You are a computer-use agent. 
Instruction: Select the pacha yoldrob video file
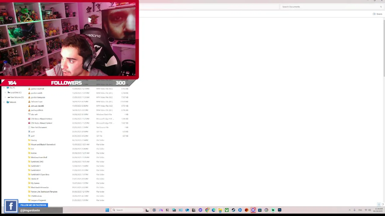click(x=37, y=110)
